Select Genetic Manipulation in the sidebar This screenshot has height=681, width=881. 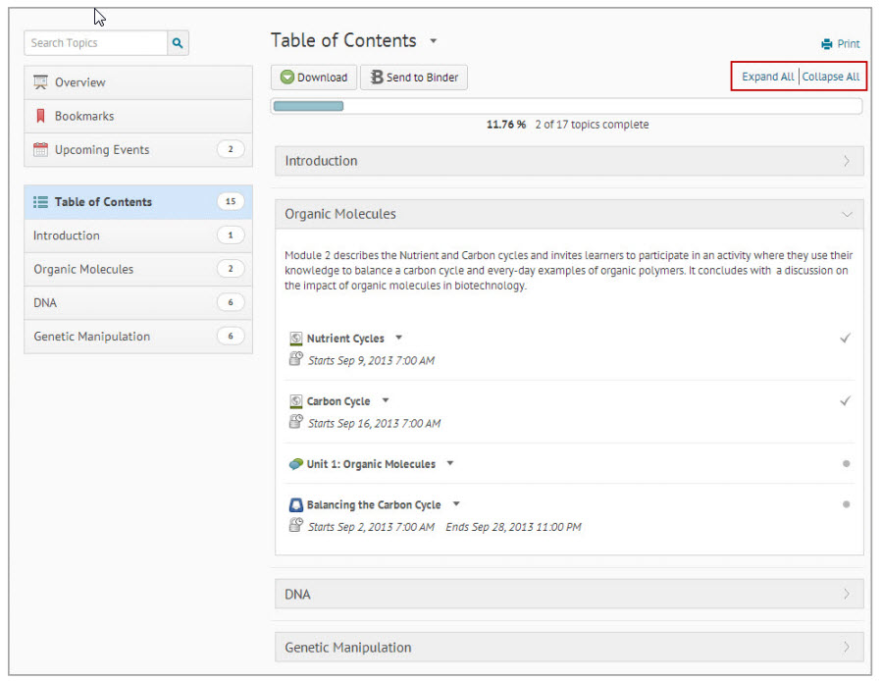tap(92, 337)
